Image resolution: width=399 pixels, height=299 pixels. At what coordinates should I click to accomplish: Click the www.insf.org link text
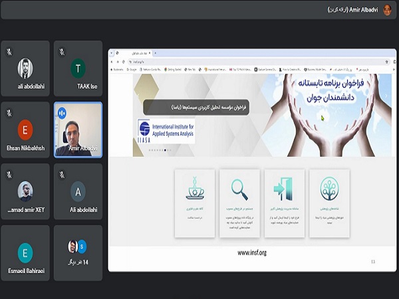pyautogui.click(x=251, y=252)
